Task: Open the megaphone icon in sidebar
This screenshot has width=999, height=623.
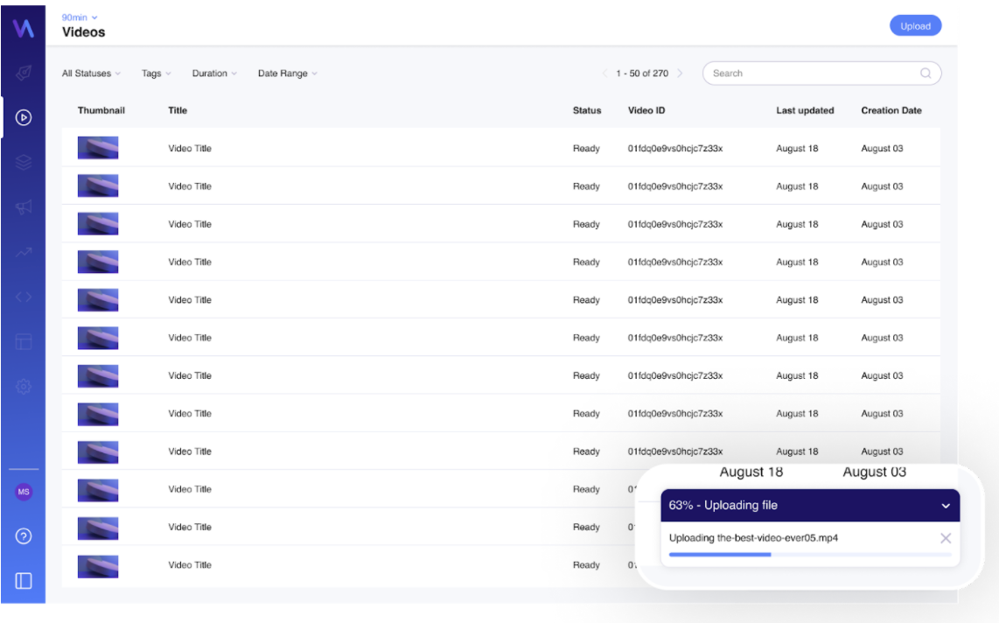Action: [24, 206]
